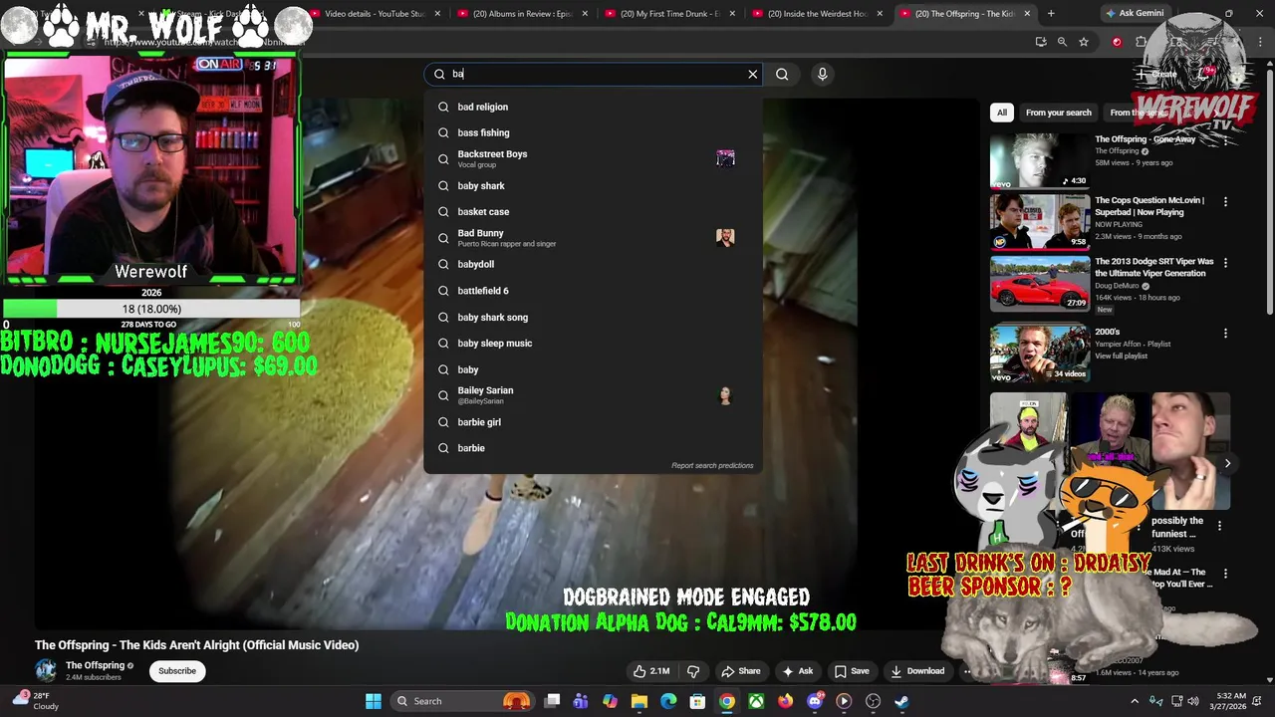Switch to 'Video details - YouTube Studio' tab
The width and height of the screenshot is (1275, 717).
374,14
